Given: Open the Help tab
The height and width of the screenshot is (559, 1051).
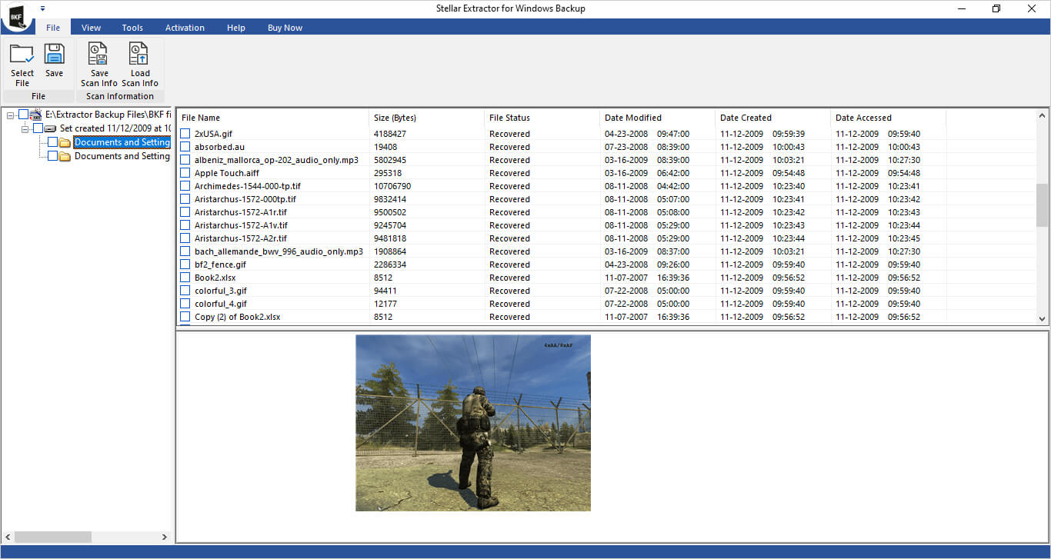Looking at the screenshot, I should click(x=236, y=28).
